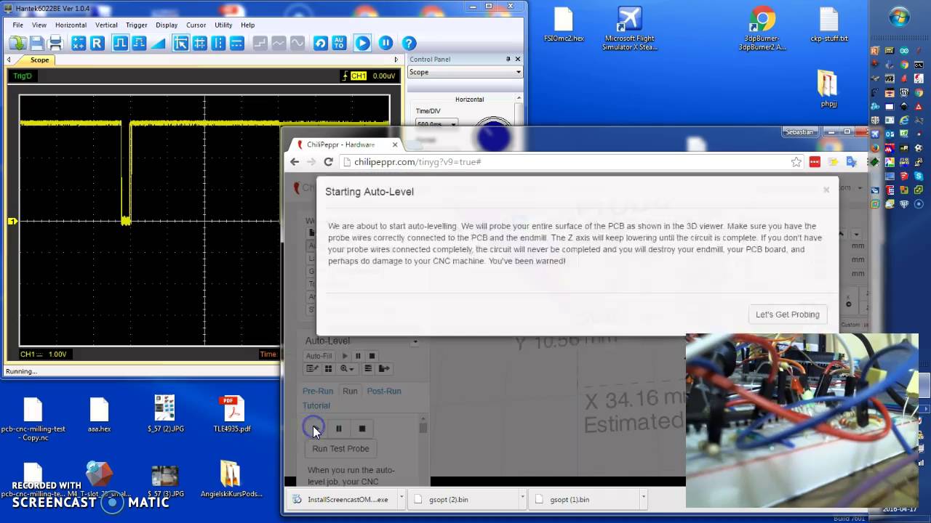Click the Chrome address bar
The width and height of the screenshot is (931, 523).
pyautogui.click(x=564, y=162)
